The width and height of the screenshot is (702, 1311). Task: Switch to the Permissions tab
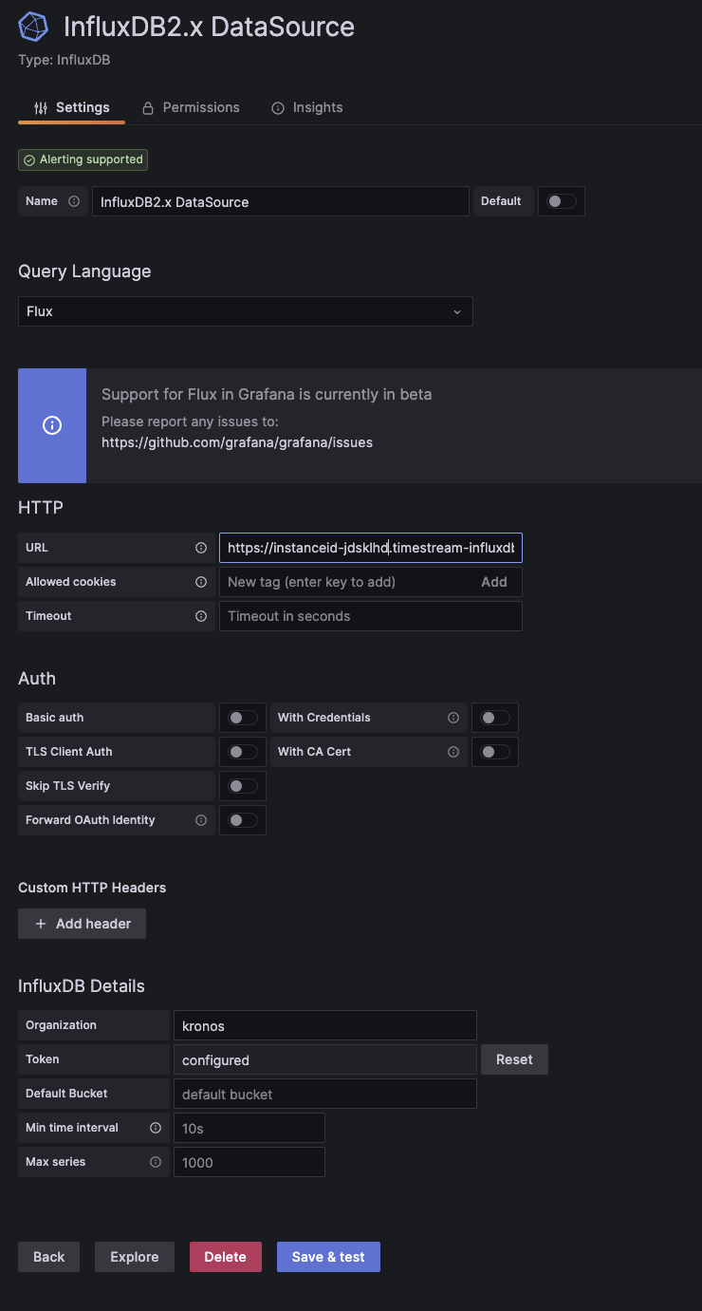191,107
